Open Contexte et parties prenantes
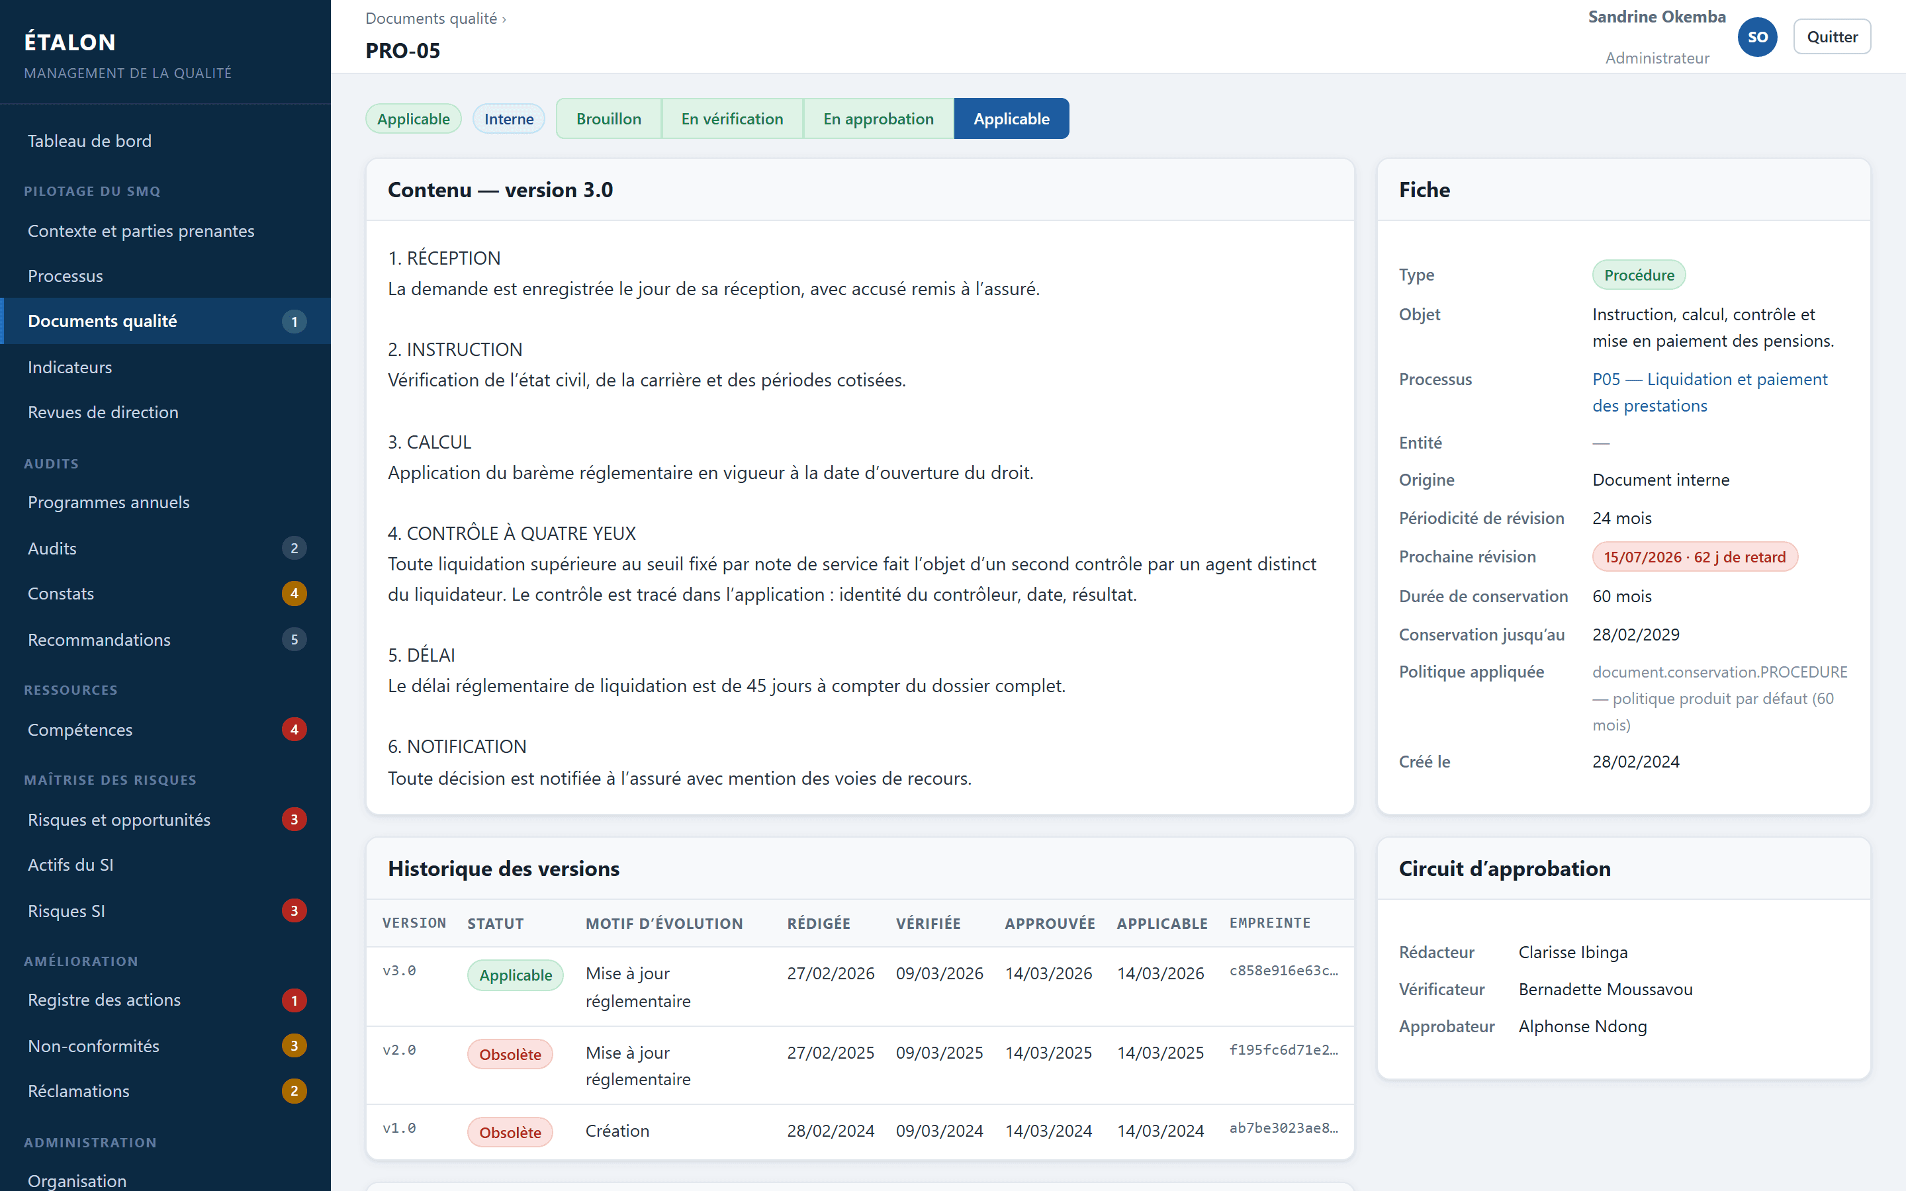This screenshot has height=1191, width=1906. click(x=165, y=231)
